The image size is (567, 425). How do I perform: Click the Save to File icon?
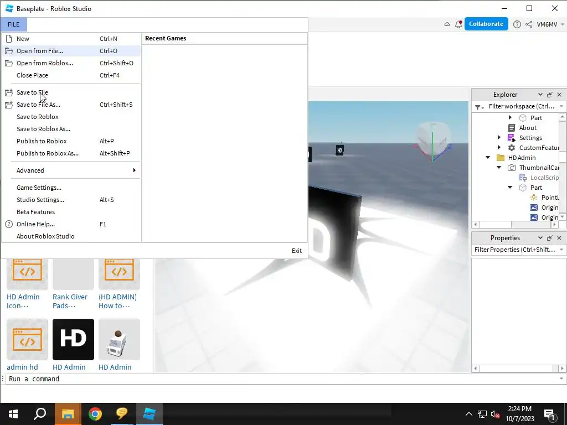pyautogui.click(x=9, y=92)
